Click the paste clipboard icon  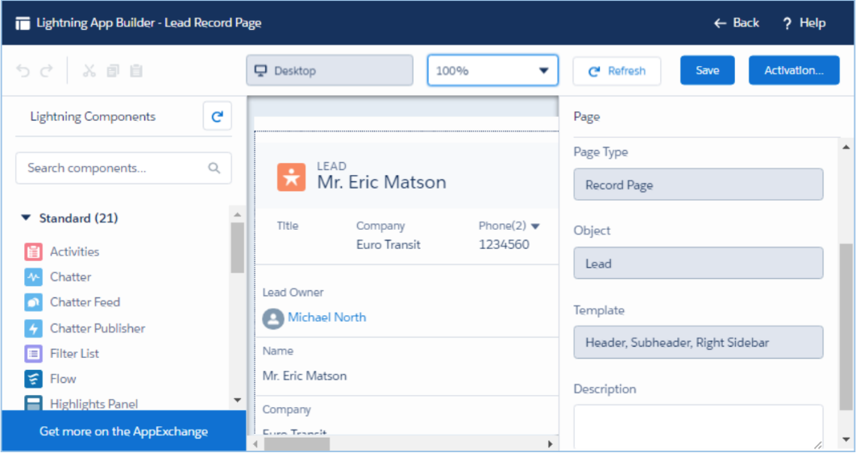tap(136, 71)
